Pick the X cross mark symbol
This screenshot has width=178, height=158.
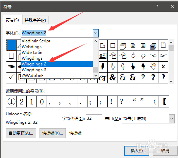click(x=163, y=66)
